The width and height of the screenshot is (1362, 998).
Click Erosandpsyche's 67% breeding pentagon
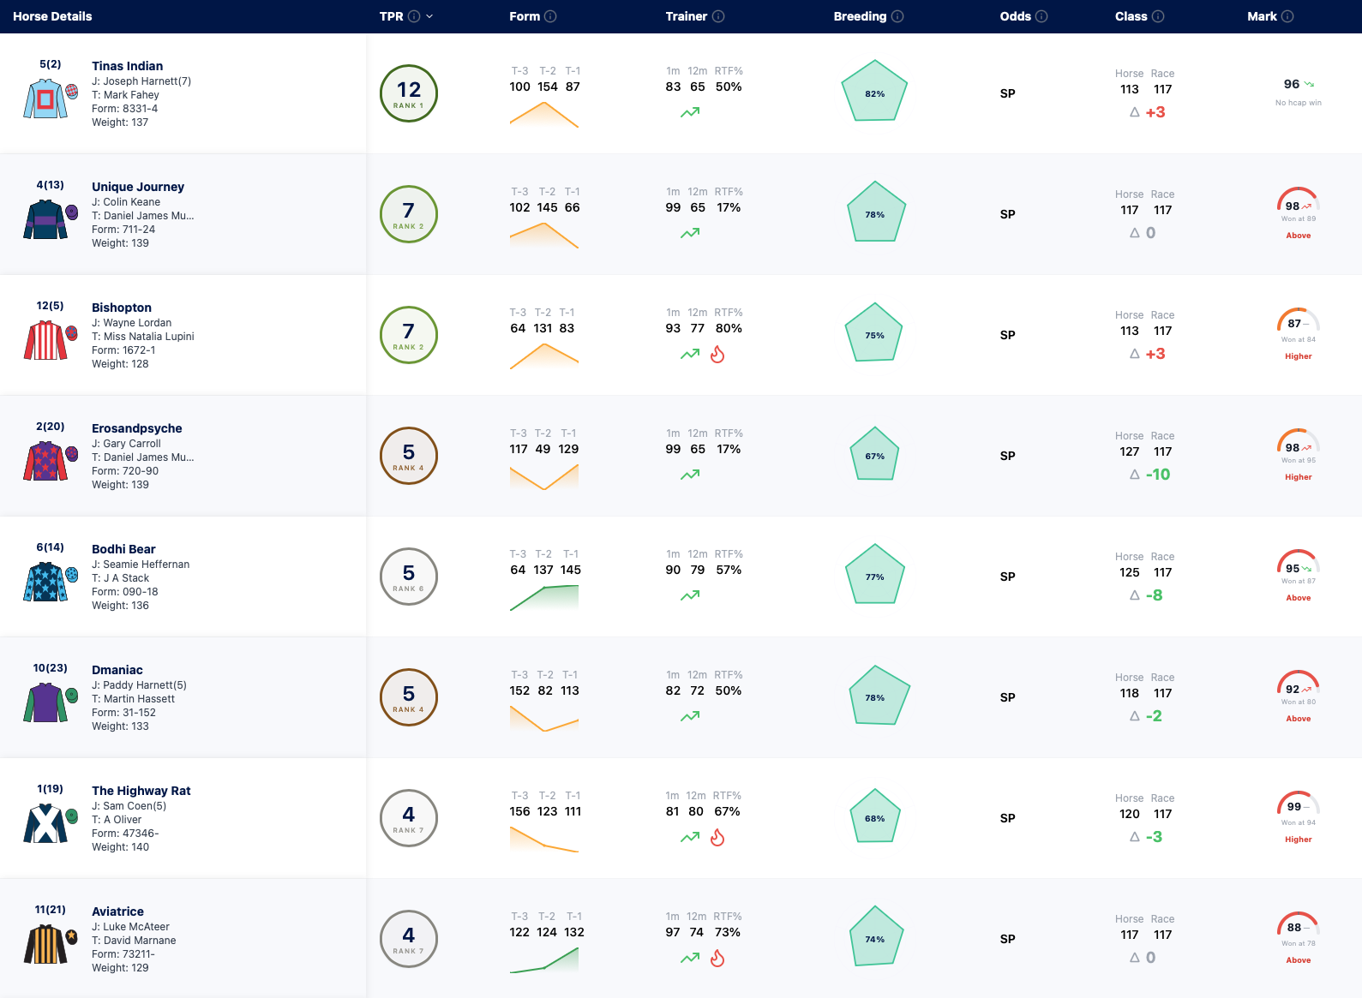pos(874,456)
